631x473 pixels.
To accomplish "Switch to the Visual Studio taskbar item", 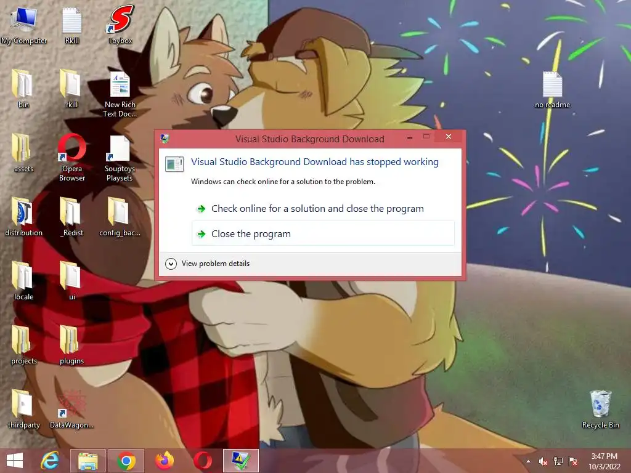I will [x=241, y=461].
